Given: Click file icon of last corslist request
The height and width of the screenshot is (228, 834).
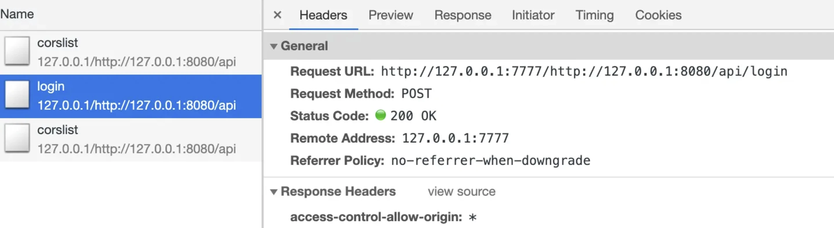Looking at the screenshot, I should (17, 138).
